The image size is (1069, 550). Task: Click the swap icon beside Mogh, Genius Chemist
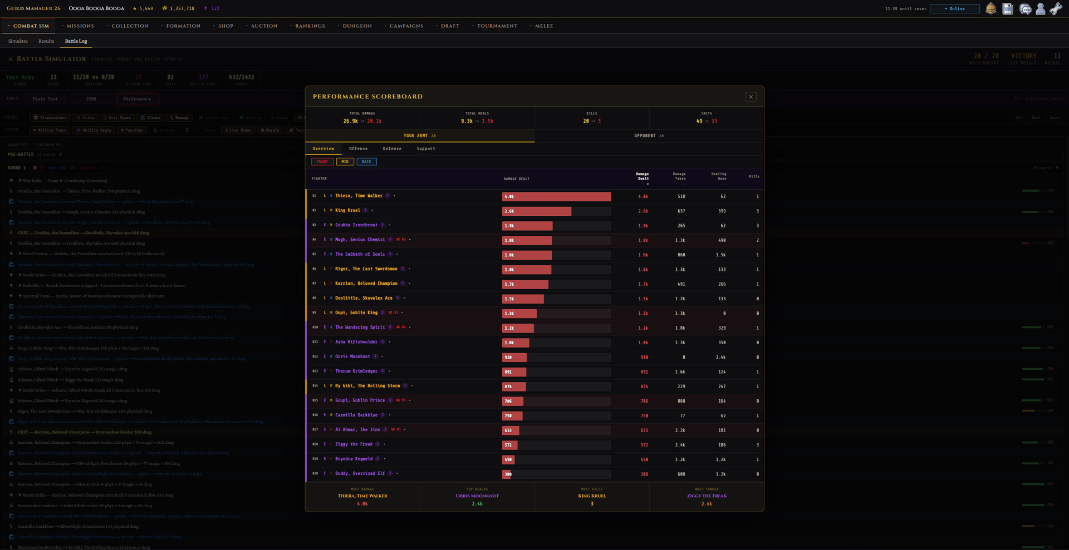pos(398,239)
